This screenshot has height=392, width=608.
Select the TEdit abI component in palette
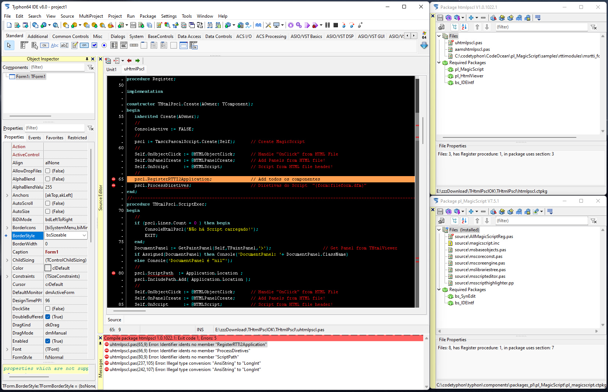tap(64, 45)
